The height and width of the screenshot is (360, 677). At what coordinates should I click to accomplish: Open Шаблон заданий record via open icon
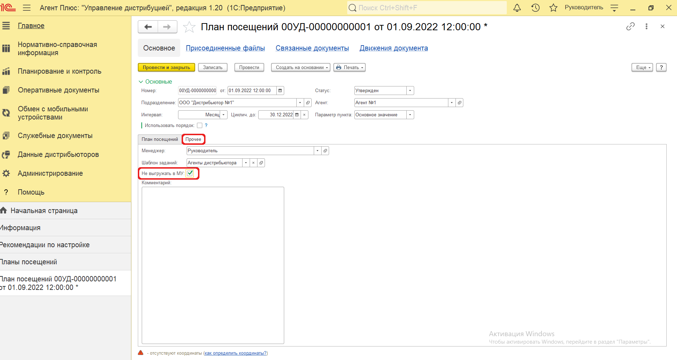(x=261, y=163)
